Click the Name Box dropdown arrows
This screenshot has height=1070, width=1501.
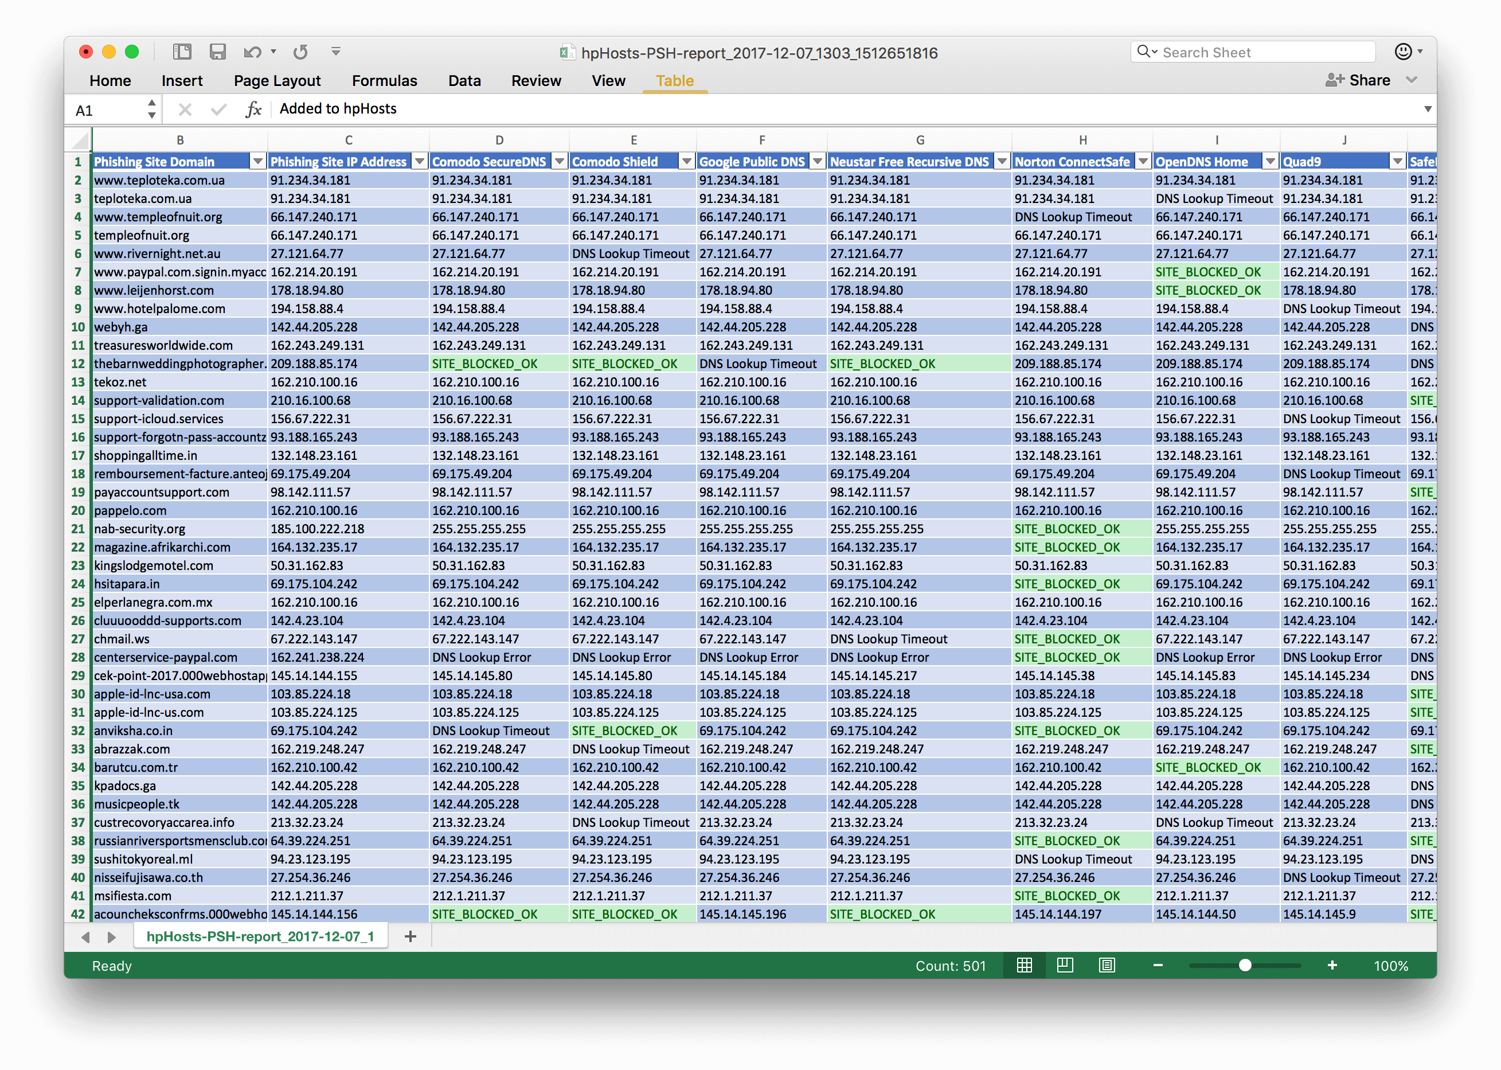click(152, 110)
